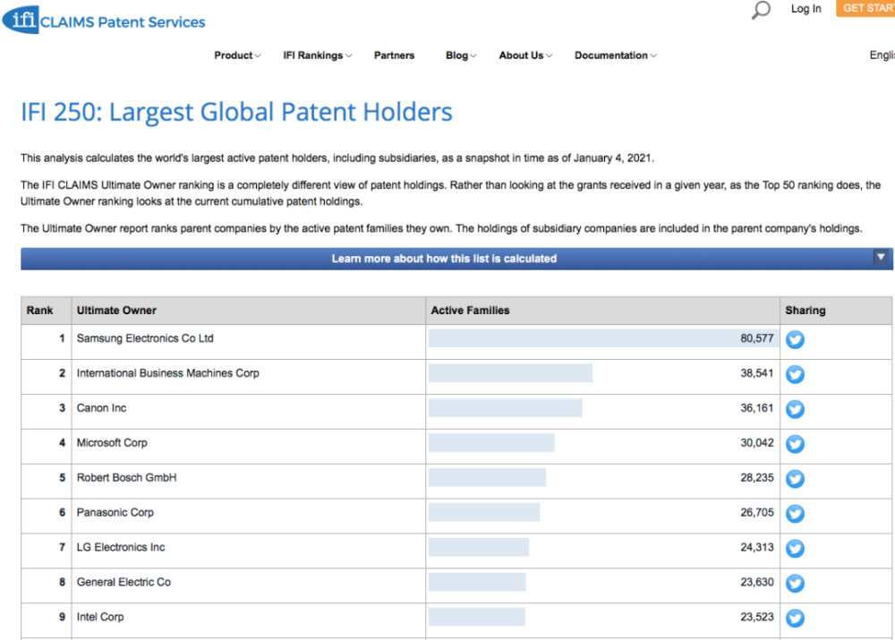Click the 23,523 active families value

click(x=757, y=617)
